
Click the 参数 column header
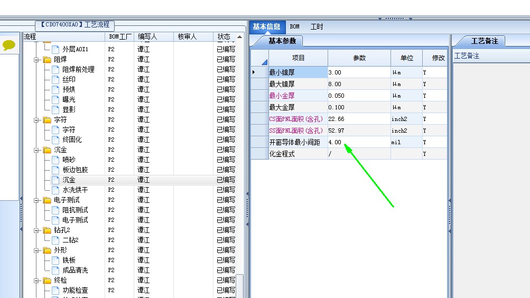(359, 58)
